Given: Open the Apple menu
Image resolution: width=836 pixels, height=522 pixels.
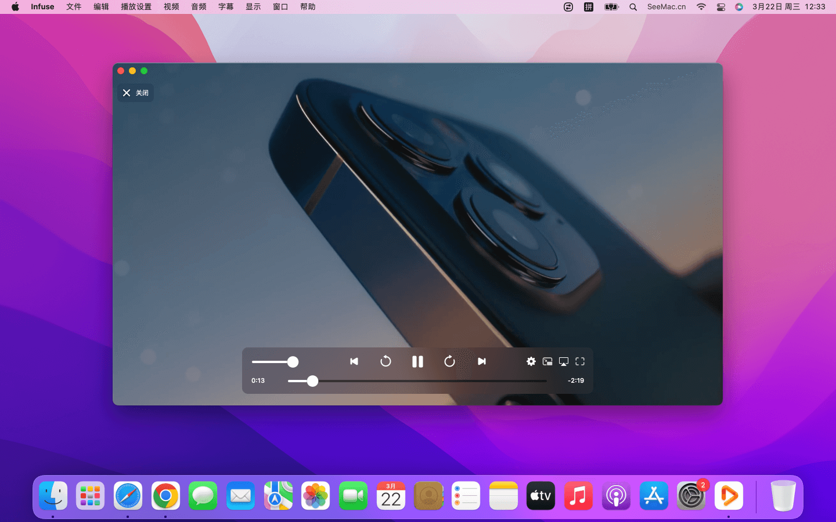Looking at the screenshot, I should tap(15, 7).
